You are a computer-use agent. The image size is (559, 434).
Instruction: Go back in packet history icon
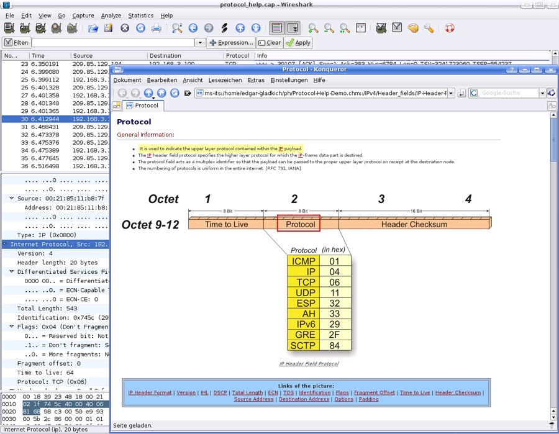click(193, 28)
